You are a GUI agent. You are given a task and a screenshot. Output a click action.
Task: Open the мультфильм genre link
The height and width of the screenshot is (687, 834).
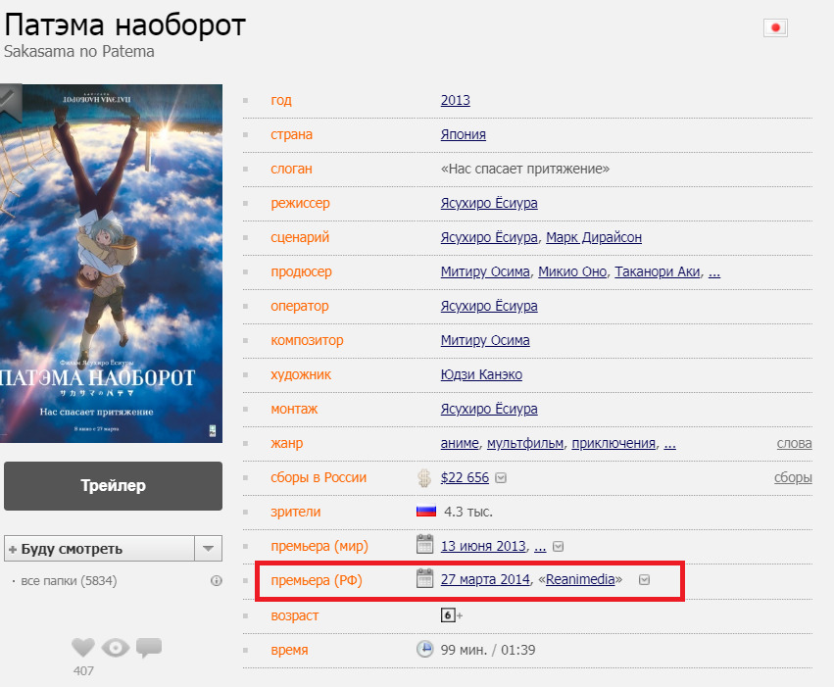click(525, 443)
